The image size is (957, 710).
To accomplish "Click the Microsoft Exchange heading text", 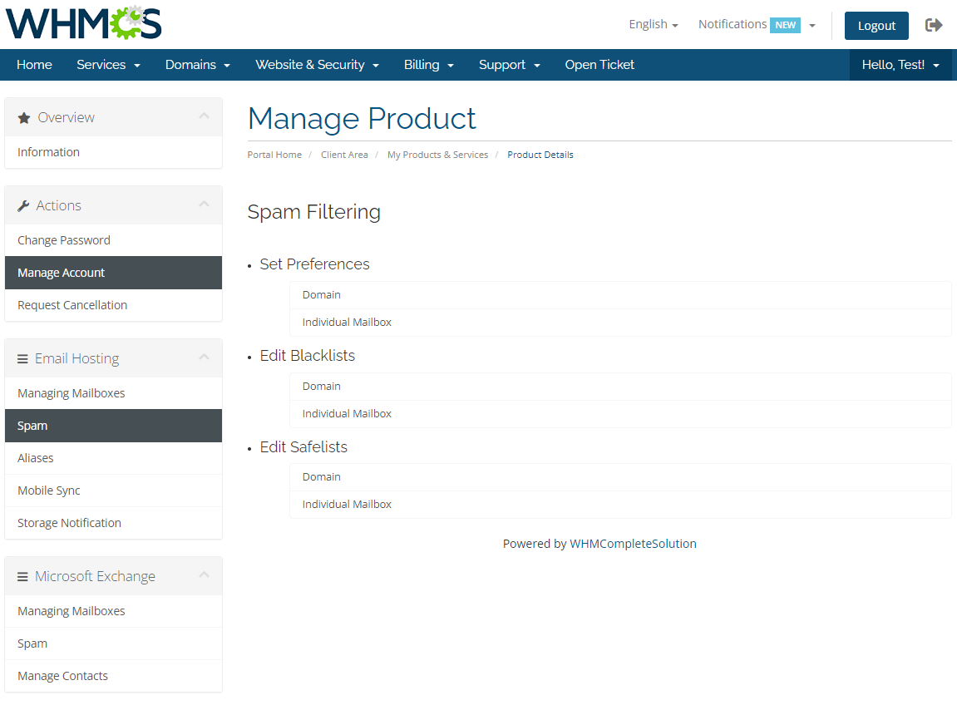I will pos(96,576).
